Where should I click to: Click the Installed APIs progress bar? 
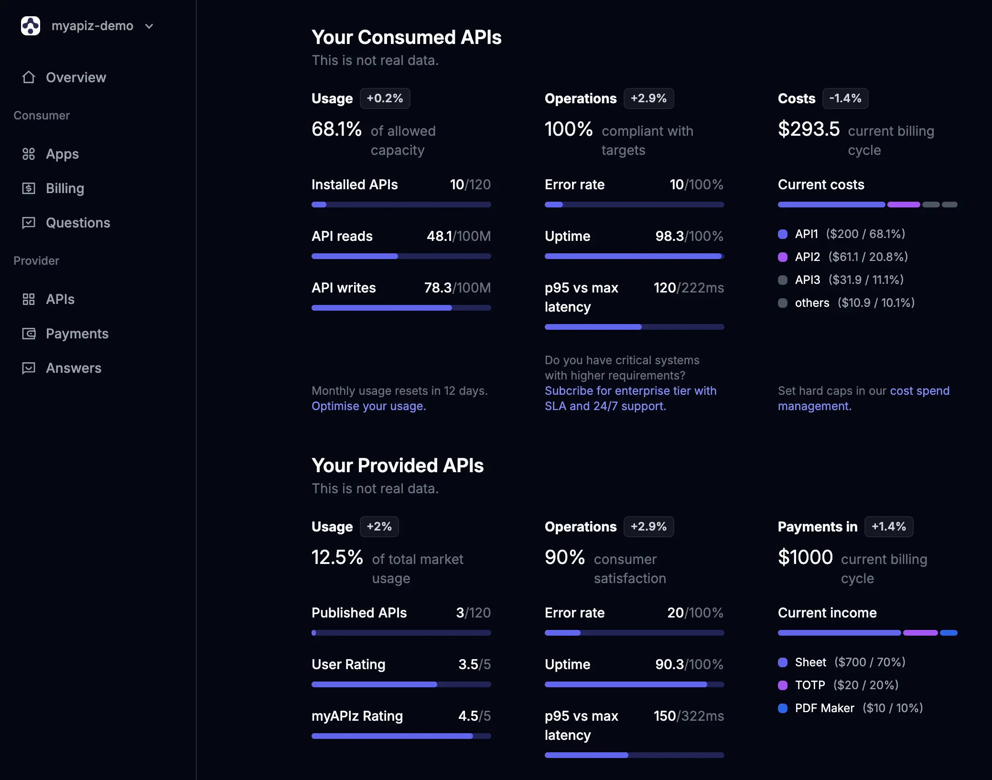[401, 205]
